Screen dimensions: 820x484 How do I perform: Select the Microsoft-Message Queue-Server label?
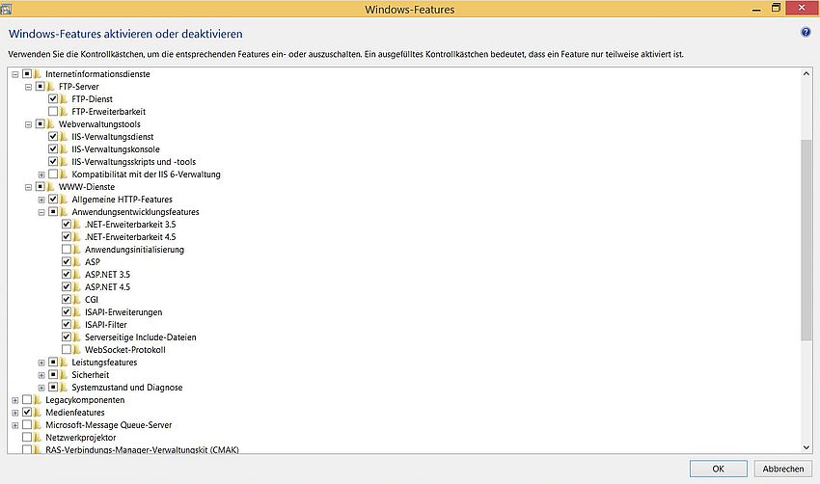pos(108,425)
